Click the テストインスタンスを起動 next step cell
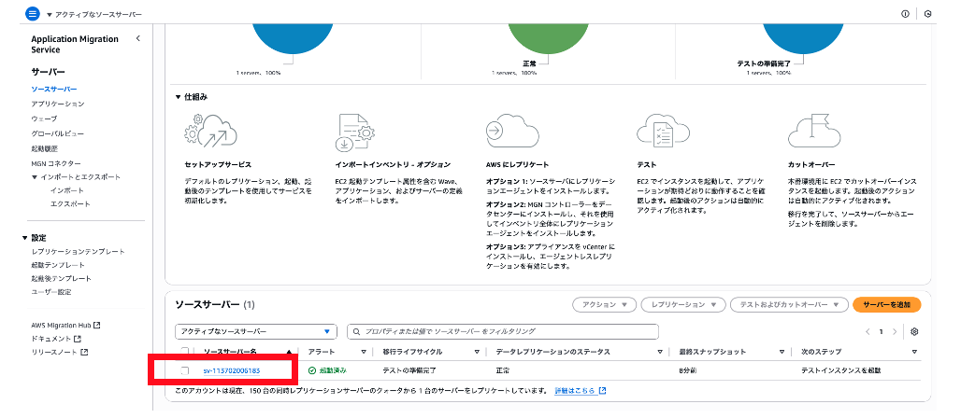This screenshot has width=961, height=418. coord(842,370)
